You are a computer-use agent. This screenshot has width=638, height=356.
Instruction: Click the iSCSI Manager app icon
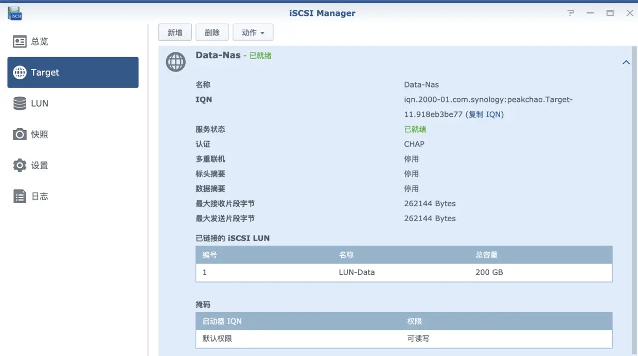(14, 13)
